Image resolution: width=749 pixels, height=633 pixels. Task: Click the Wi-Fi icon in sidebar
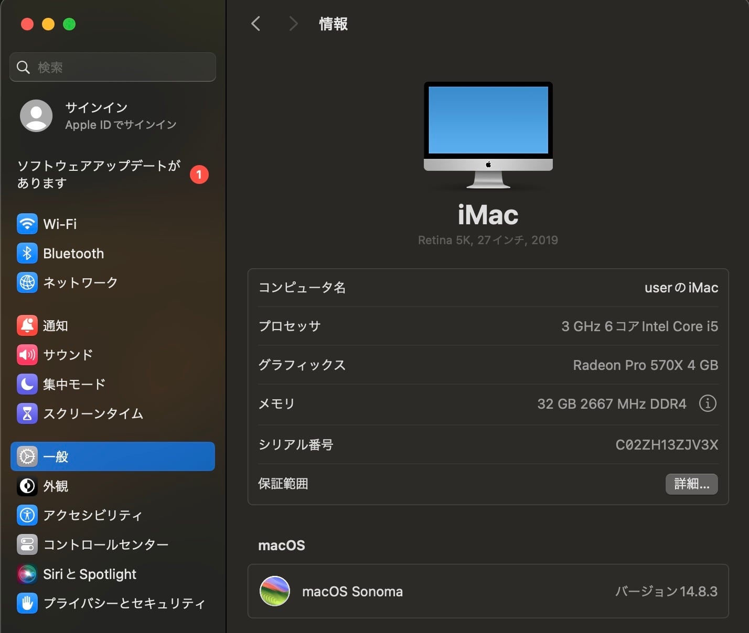pyautogui.click(x=27, y=224)
